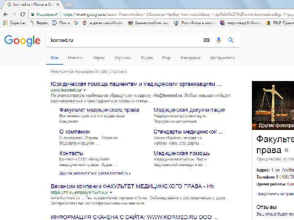This screenshot has width=294, height=220.
Task: Open the Инструменты search tools
Action: [x=222, y=58]
